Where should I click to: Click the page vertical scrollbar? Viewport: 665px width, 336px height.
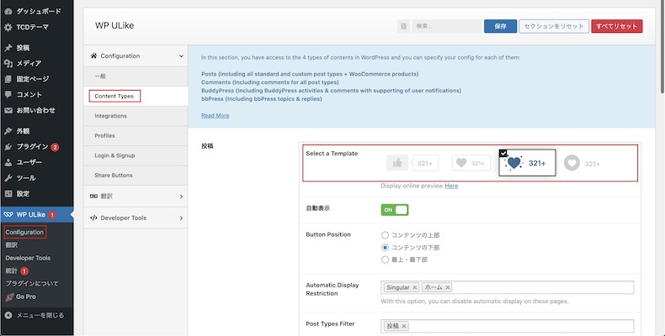[x=662, y=46]
